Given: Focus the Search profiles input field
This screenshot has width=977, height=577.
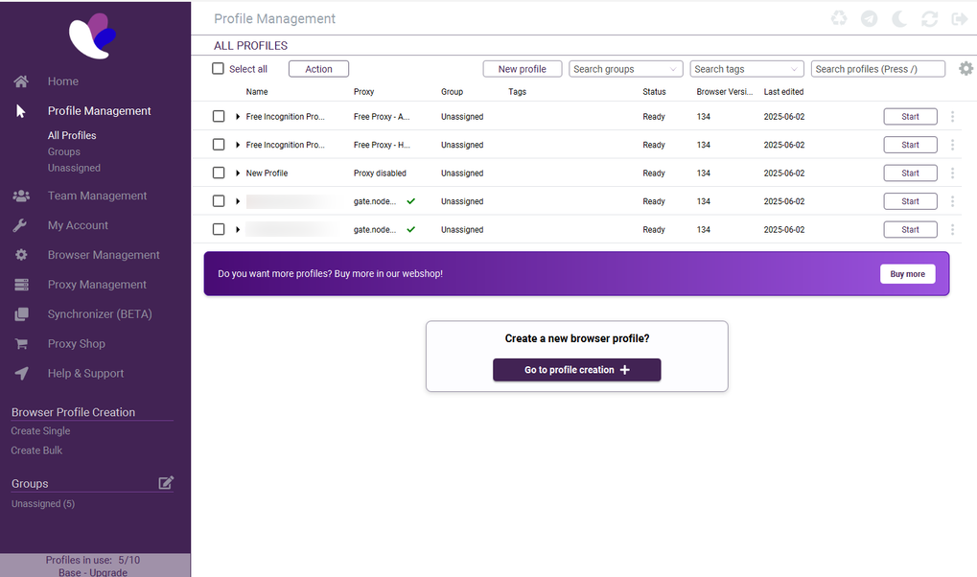Looking at the screenshot, I should [x=877, y=69].
